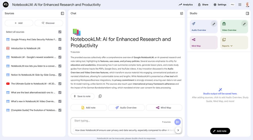
Task: Collapse the Studio panel
Action: tap(247, 13)
